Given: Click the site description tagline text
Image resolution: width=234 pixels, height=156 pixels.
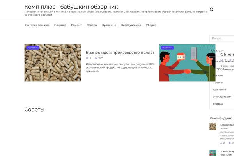Looking at the screenshot, I should coord(116,13).
